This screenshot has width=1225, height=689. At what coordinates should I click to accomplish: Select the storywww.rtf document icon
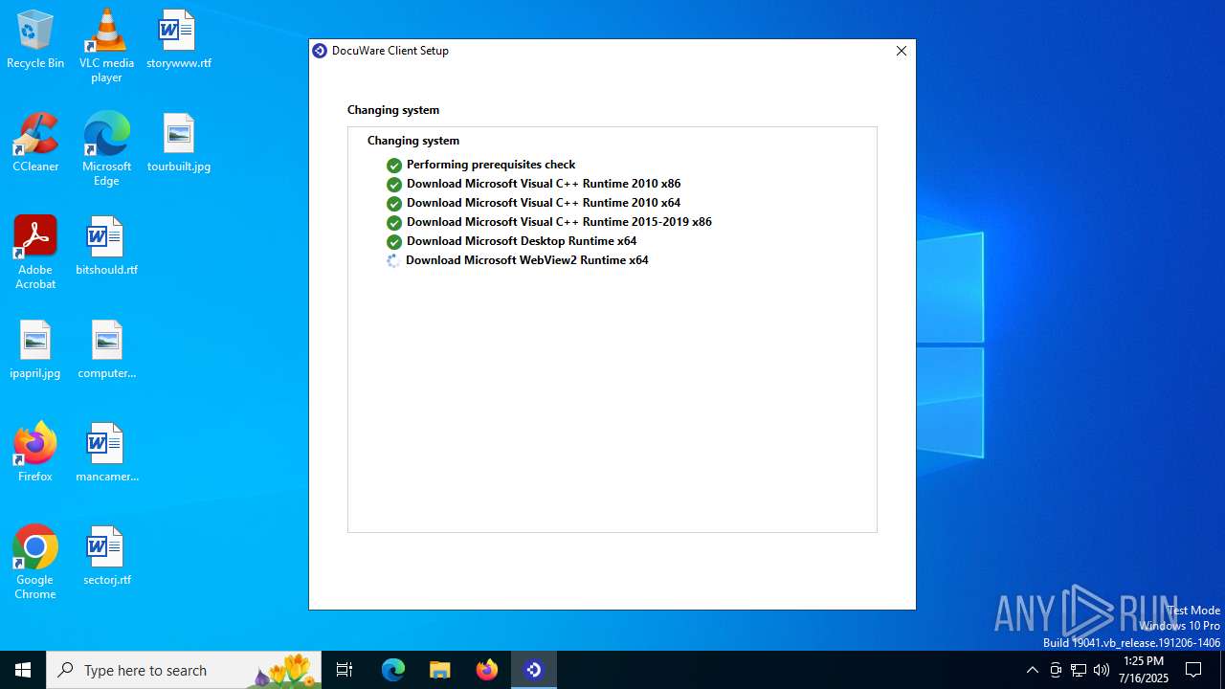[179, 40]
